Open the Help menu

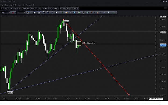click(33, 5)
